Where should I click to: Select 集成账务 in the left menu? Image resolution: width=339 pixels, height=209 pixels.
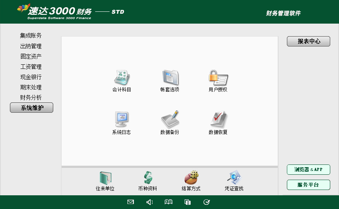(31, 35)
